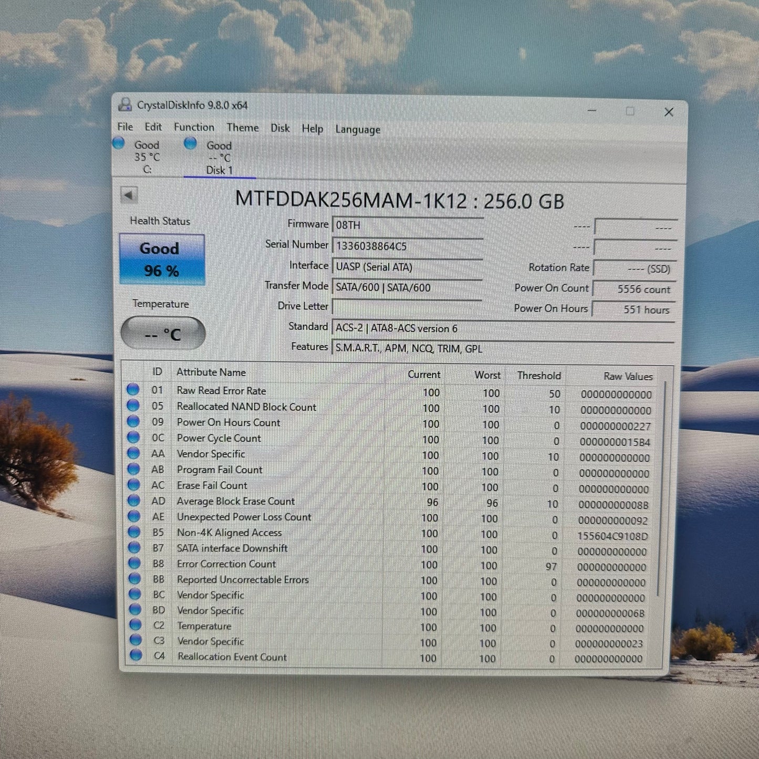759x759 pixels.
Task: Click the Worst column header
Action: (x=487, y=375)
